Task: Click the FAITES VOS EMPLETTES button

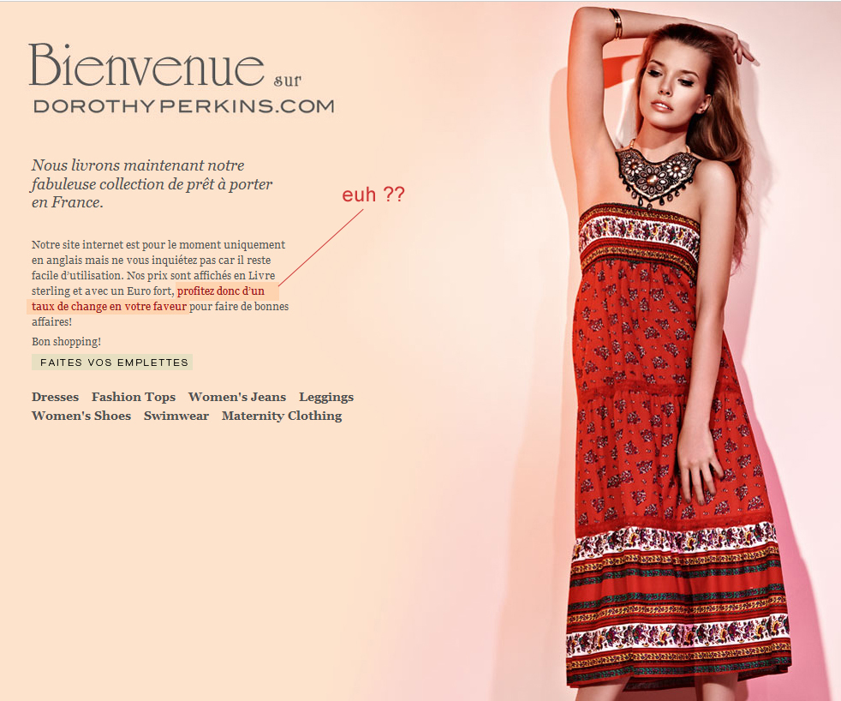Action: tap(112, 362)
